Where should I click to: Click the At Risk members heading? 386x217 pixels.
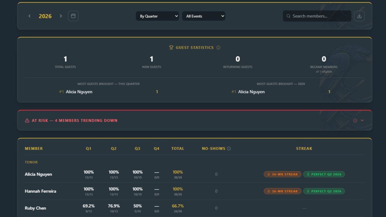(x=75, y=120)
